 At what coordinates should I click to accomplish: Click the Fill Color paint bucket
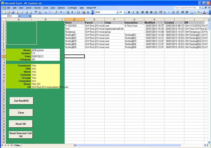click(x=198, y=13)
